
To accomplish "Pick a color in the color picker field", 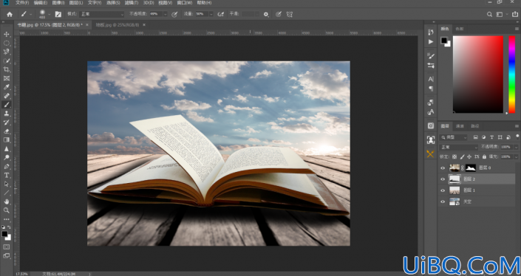I will [478, 75].
